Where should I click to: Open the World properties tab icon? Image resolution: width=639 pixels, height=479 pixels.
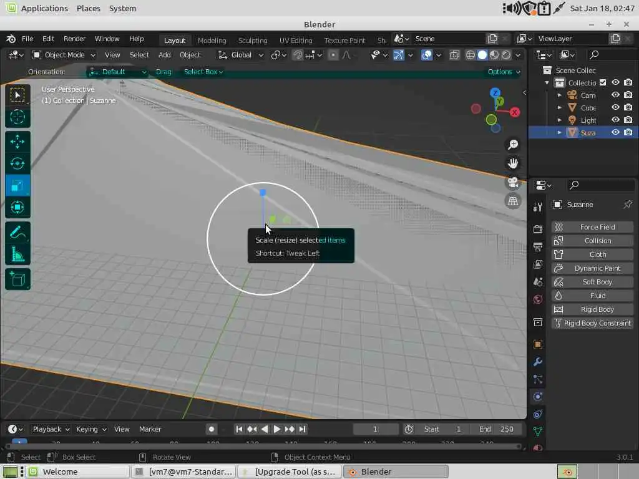point(538,300)
